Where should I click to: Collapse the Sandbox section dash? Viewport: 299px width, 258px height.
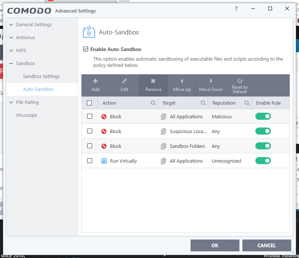point(11,64)
